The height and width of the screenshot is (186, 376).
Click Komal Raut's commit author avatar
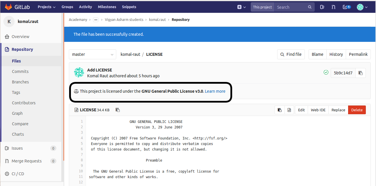79,73
